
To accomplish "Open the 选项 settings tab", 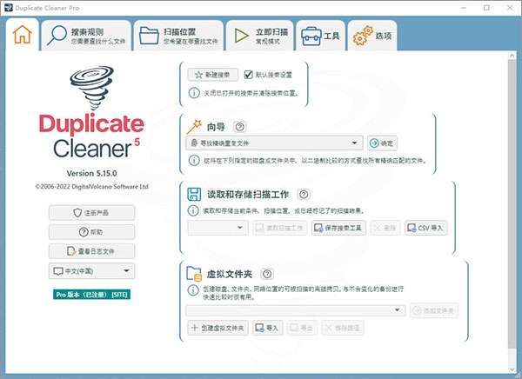I will coord(372,36).
